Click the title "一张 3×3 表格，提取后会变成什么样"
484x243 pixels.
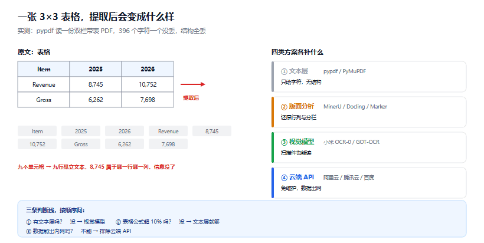(x=96, y=17)
